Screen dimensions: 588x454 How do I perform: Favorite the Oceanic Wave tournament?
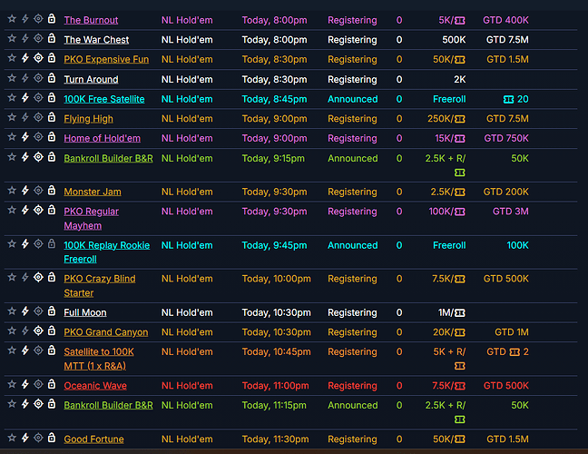12,384
